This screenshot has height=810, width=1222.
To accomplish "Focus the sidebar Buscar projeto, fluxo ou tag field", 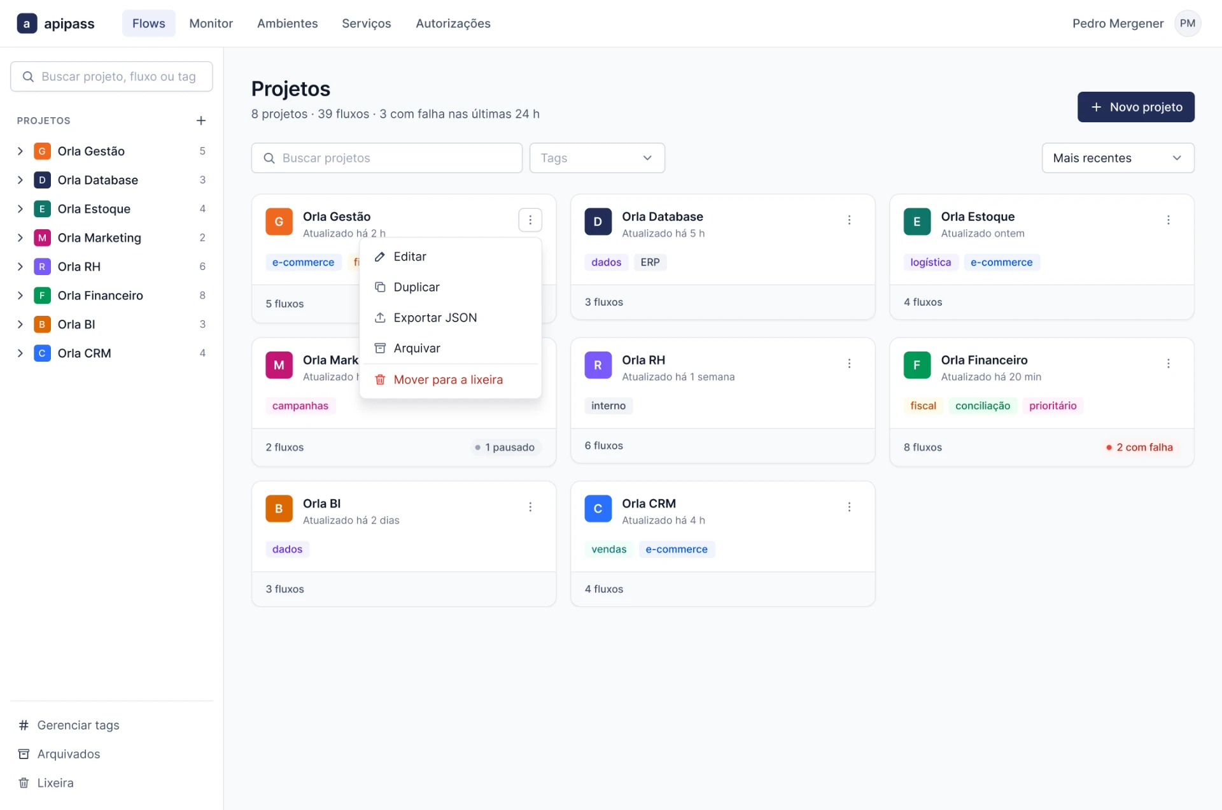I will [111, 76].
